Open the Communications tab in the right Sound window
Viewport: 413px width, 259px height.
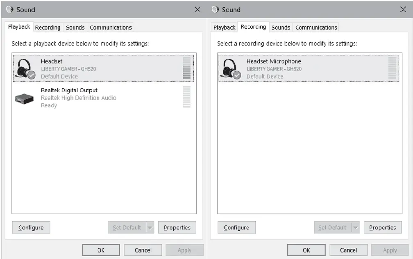316,27
